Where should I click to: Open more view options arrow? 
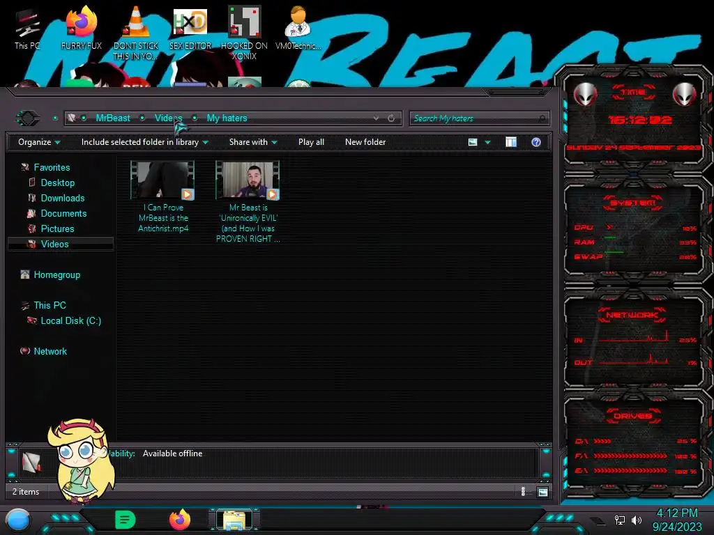[x=487, y=142]
